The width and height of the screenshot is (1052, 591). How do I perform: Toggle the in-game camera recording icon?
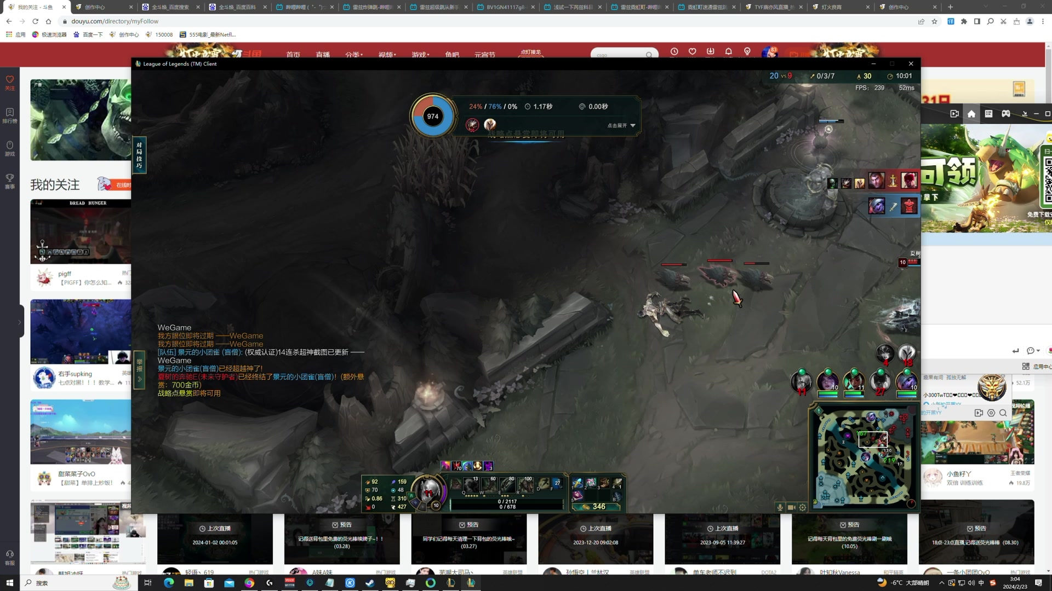click(x=791, y=507)
